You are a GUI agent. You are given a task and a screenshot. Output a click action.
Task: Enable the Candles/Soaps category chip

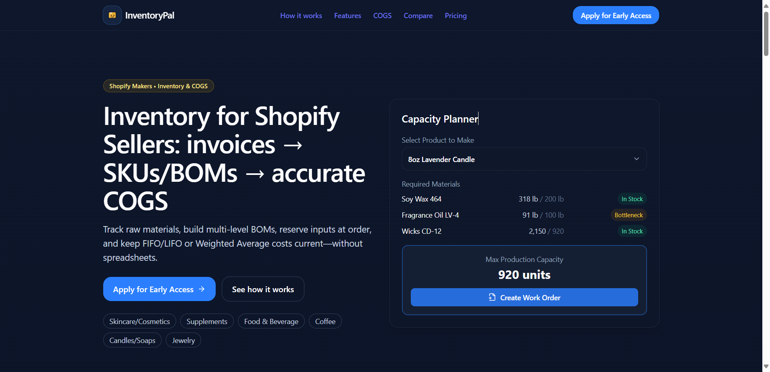(132, 340)
